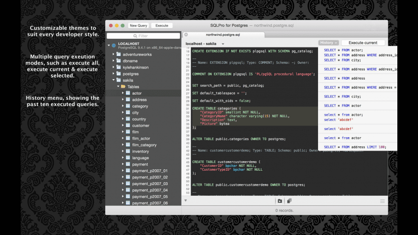Expand the adventureworks database
Viewport: 418px width, 235px height.
pyautogui.click(x=113, y=54)
